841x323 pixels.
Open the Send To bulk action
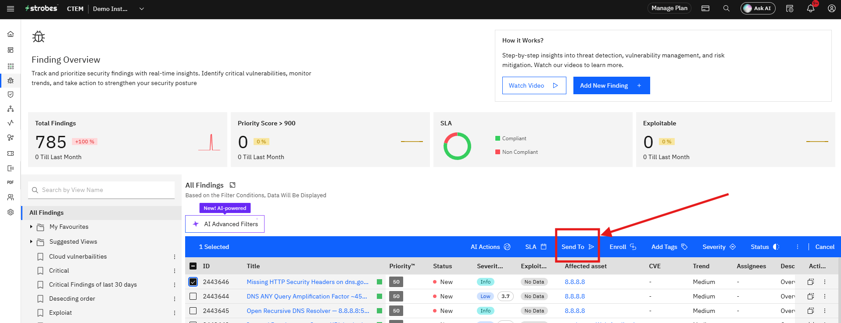pyautogui.click(x=577, y=247)
